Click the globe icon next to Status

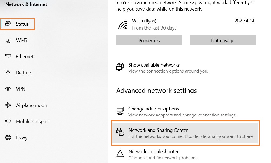(x=8, y=24)
